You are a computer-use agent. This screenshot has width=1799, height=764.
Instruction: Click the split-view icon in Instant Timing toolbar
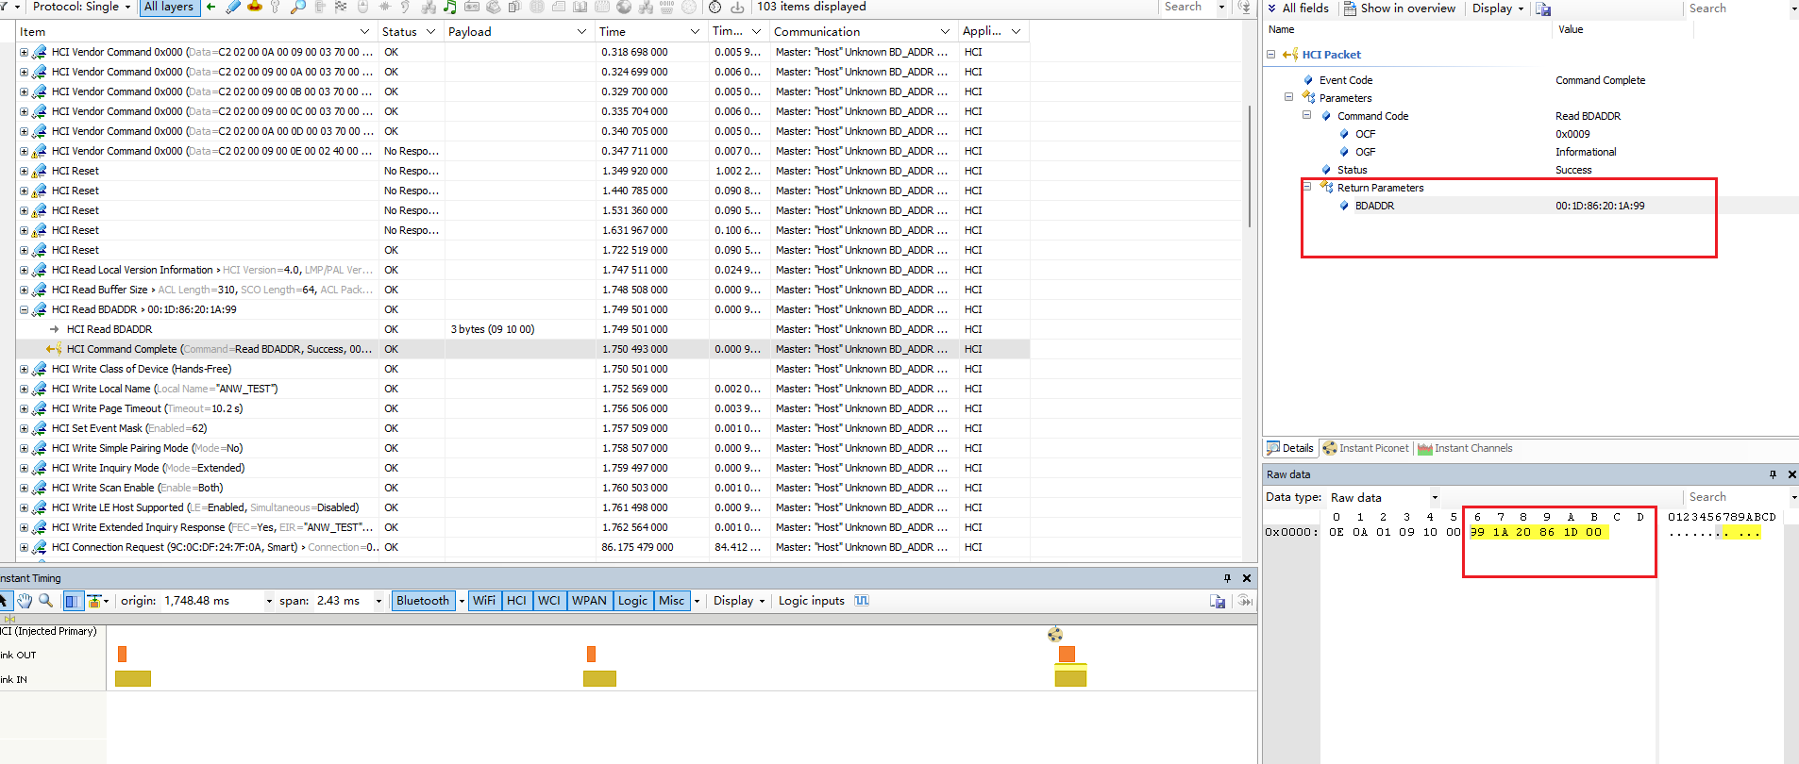73,601
